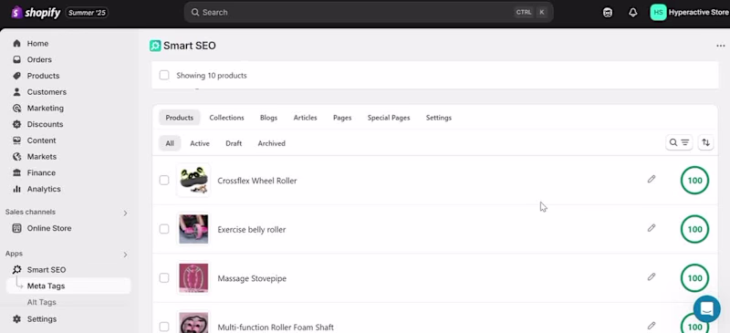Viewport: 730px width, 333px height.
Task: Open search and filter icon button
Action: [x=679, y=142]
